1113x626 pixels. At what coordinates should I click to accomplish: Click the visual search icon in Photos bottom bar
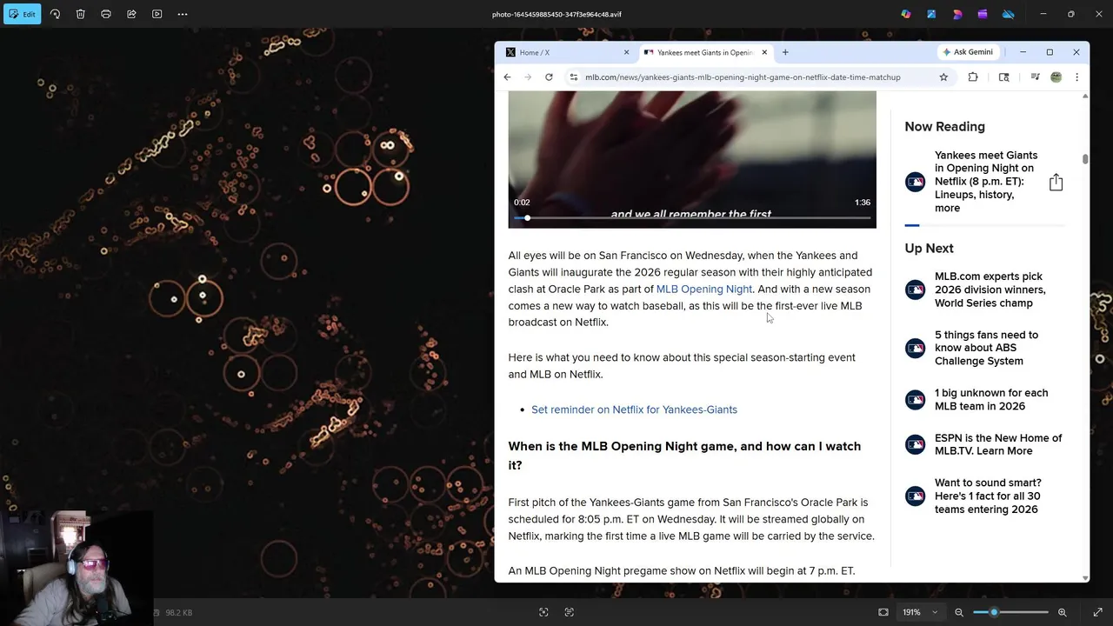click(x=543, y=612)
